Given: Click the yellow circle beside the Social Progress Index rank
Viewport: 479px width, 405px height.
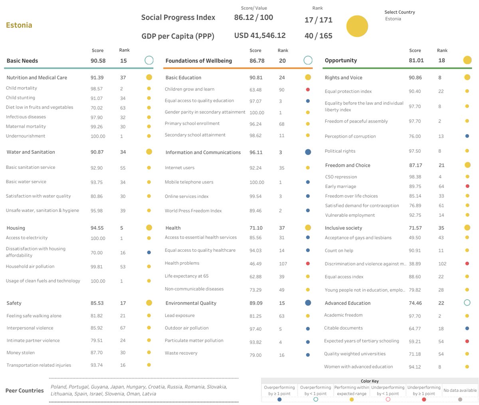Looking at the screenshot, I should coord(357,26).
